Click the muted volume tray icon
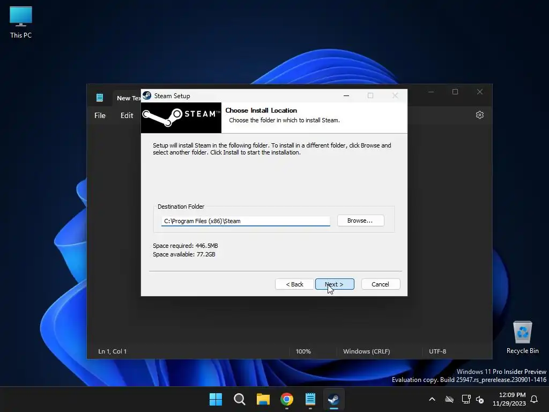Viewport: 549px width, 412px height. [480, 399]
